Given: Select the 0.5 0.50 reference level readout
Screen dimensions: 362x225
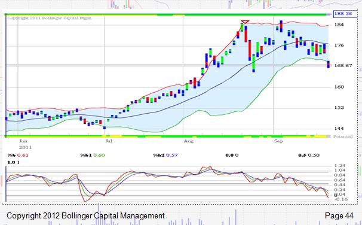Looking at the screenshot, I should [309, 155].
